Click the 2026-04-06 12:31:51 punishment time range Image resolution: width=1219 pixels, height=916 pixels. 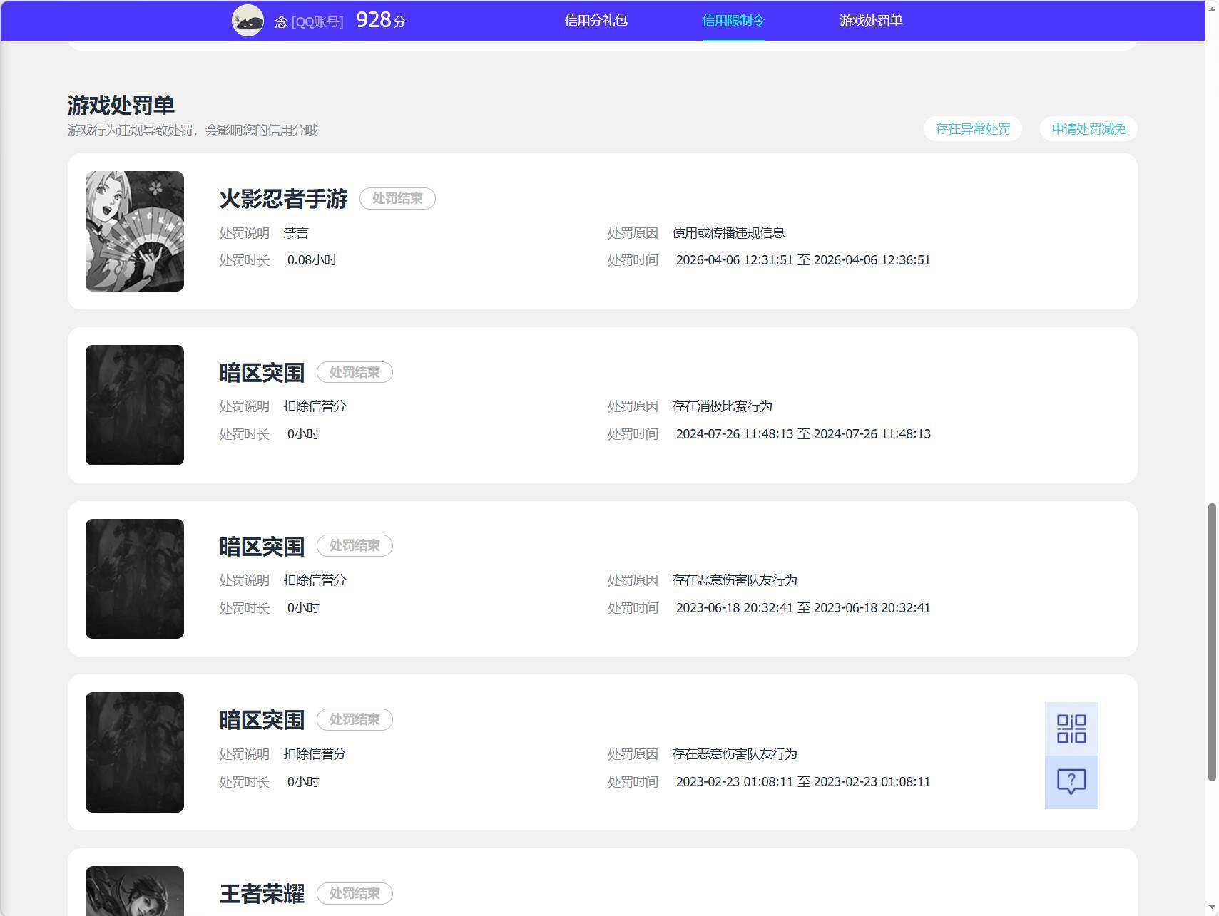click(803, 260)
